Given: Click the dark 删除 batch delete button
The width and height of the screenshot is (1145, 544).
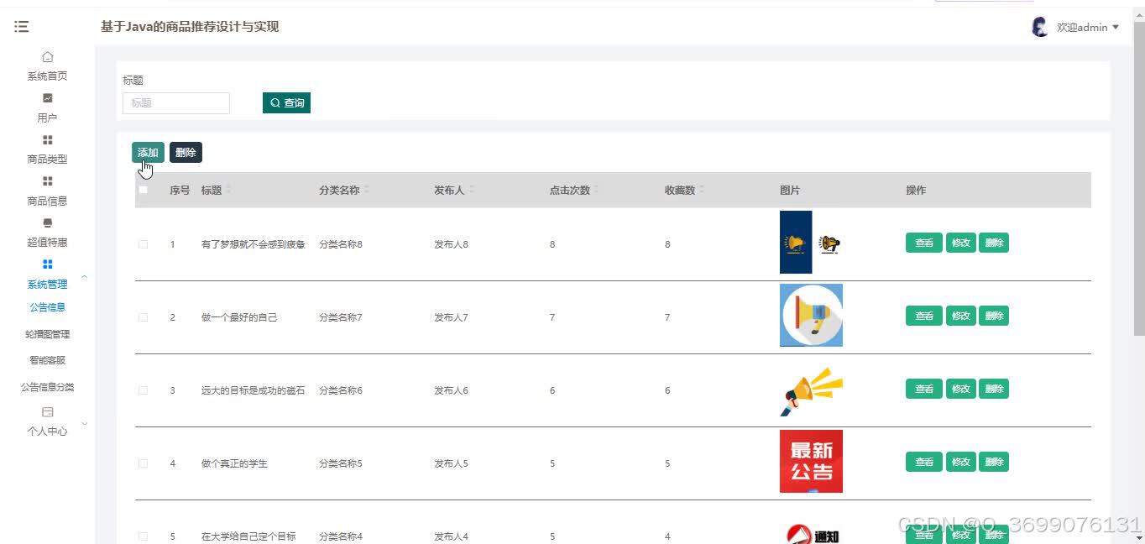Looking at the screenshot, I should (186, 152).
